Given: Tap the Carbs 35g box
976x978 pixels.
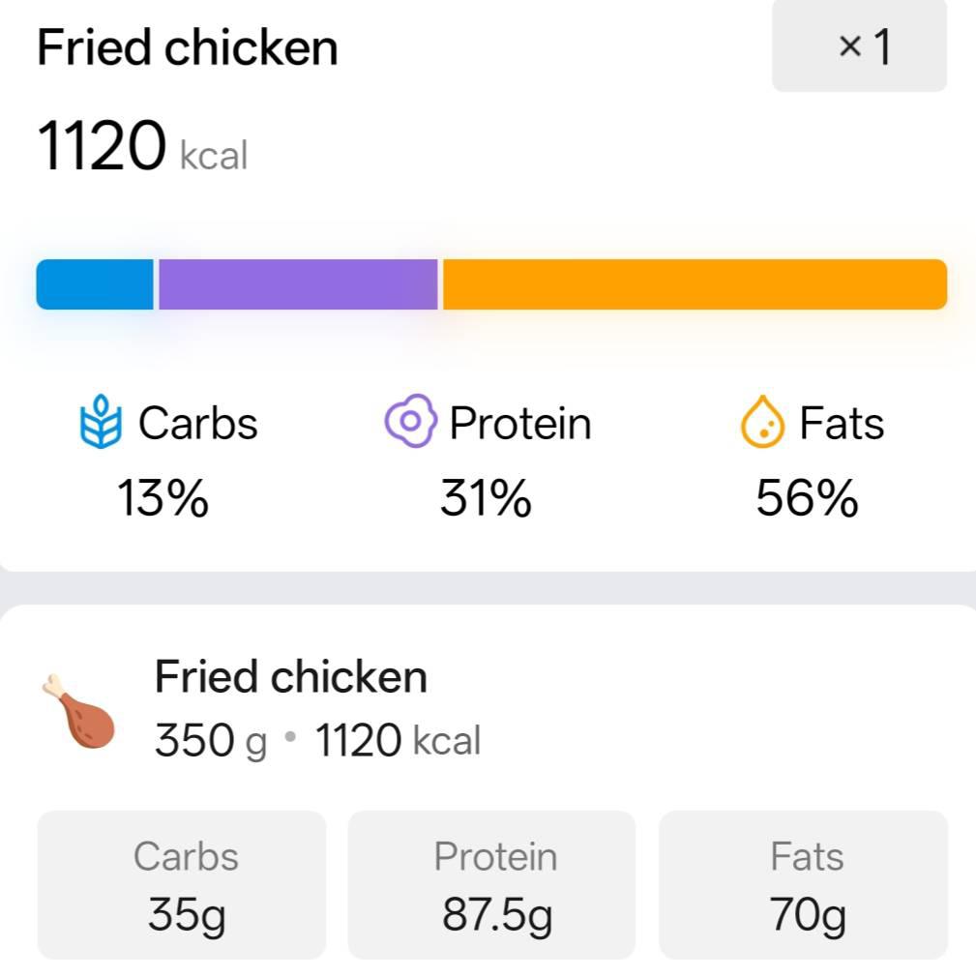Looking at the screenshot, I should tap(182, 884).
